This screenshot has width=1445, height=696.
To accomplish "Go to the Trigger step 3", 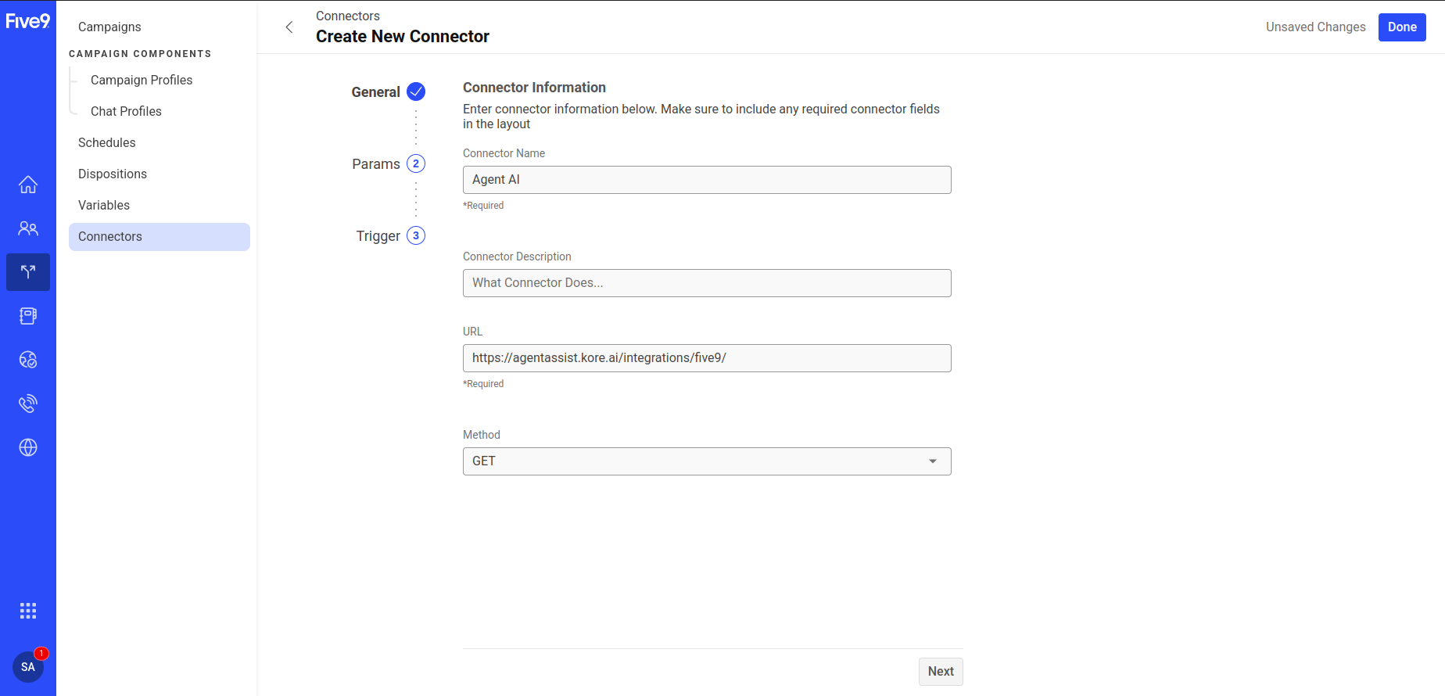I will tap(415, 235).
